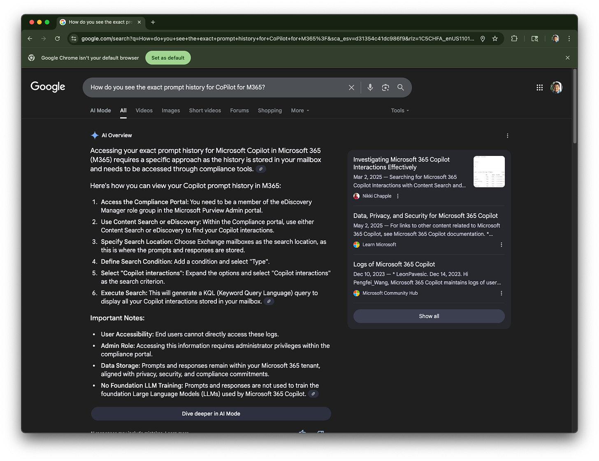Viewport: 599px width, 461px height.
Task: Click the page vertical scrollbar
Action: coord(575,107)
